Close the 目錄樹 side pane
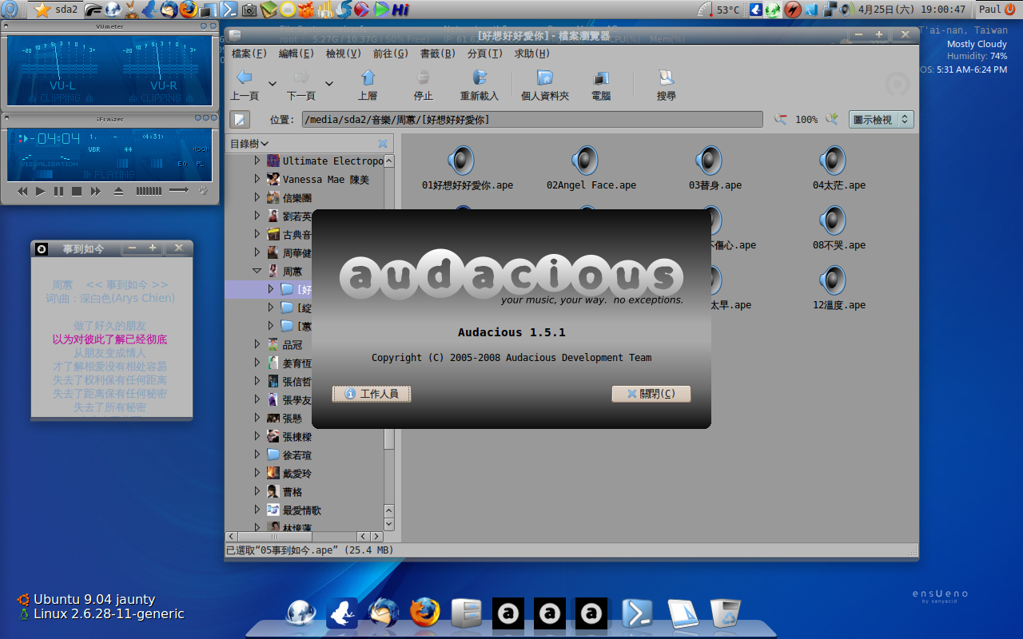The image size is (1023, 639). coord(383,144)
